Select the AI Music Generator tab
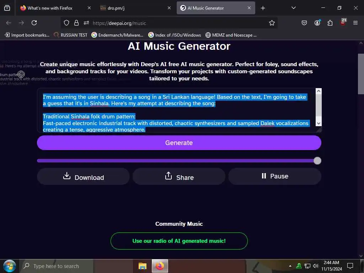The image size is (364, 273). [216, 8]
